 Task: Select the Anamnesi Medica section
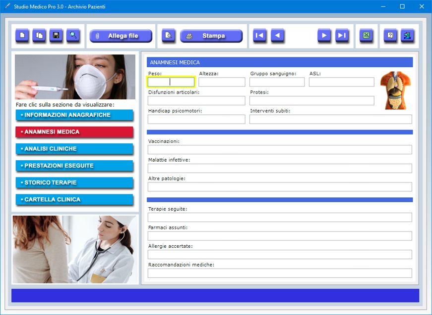(x=74, y=132)
